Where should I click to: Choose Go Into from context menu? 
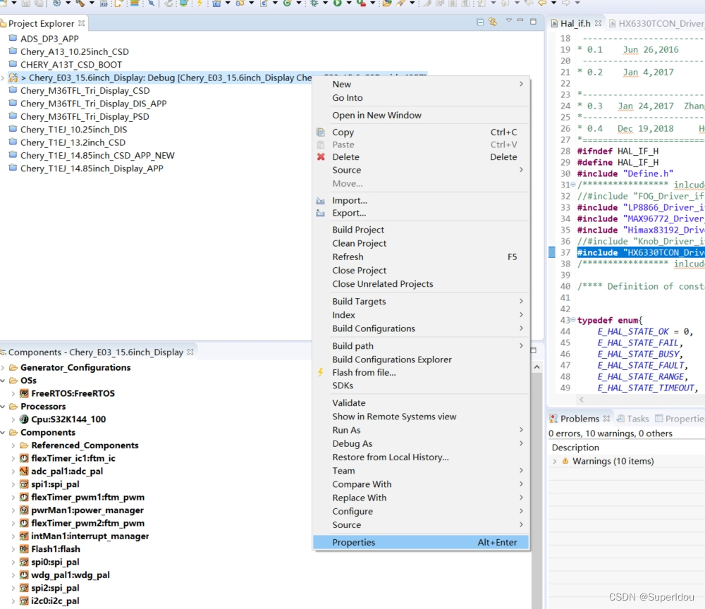tap(421, 97)
